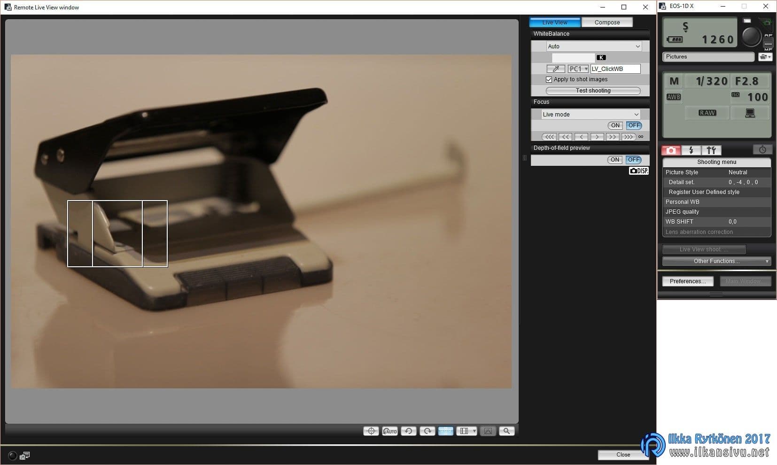Rotate live view counterclockwise
Viewport: 777px width, 465px height.
(x=408, y=431)
